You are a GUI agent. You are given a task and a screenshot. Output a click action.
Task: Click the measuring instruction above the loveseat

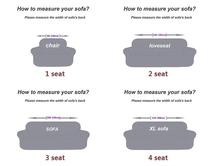pos(161,18)
